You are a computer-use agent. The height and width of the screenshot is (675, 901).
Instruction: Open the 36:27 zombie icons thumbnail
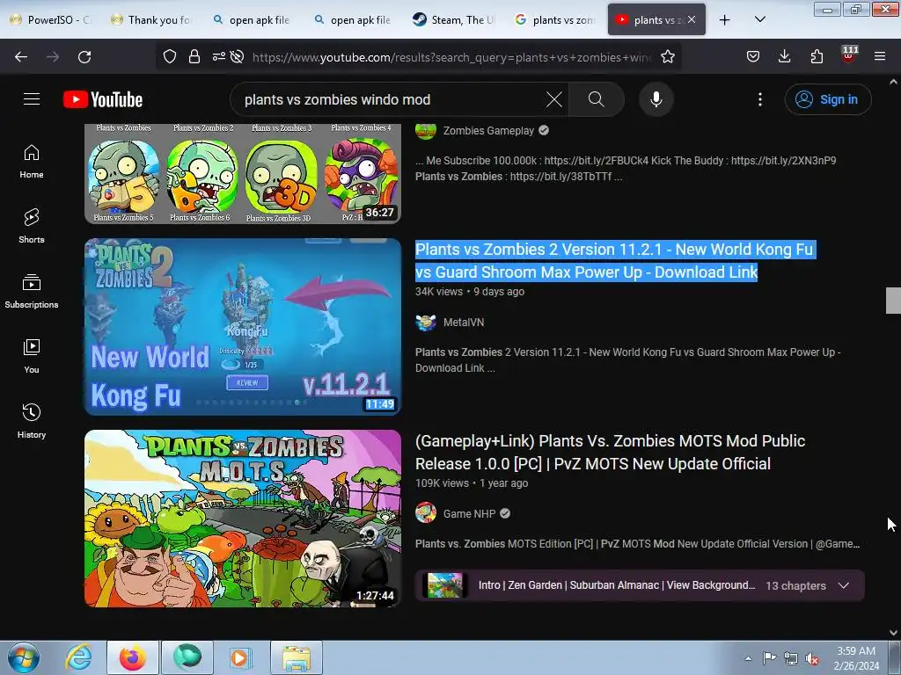pyautogui.click(x=243, y=174)
